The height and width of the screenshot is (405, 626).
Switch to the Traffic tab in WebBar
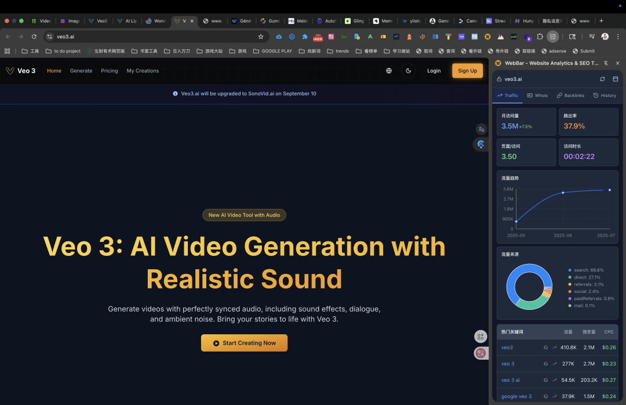point(507,96)
